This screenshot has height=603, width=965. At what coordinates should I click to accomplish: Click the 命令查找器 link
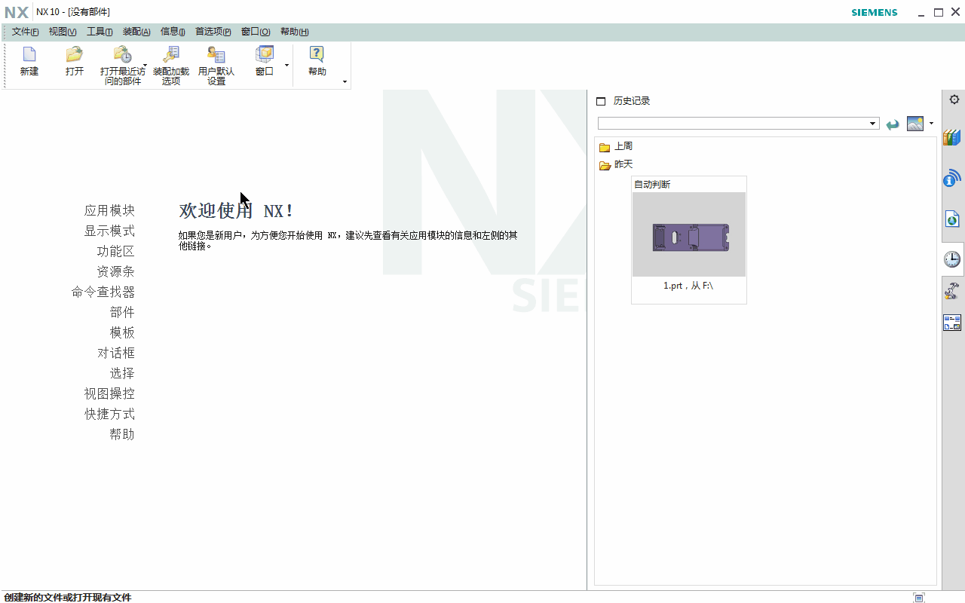pyautogui.click(x=103, y=292)
